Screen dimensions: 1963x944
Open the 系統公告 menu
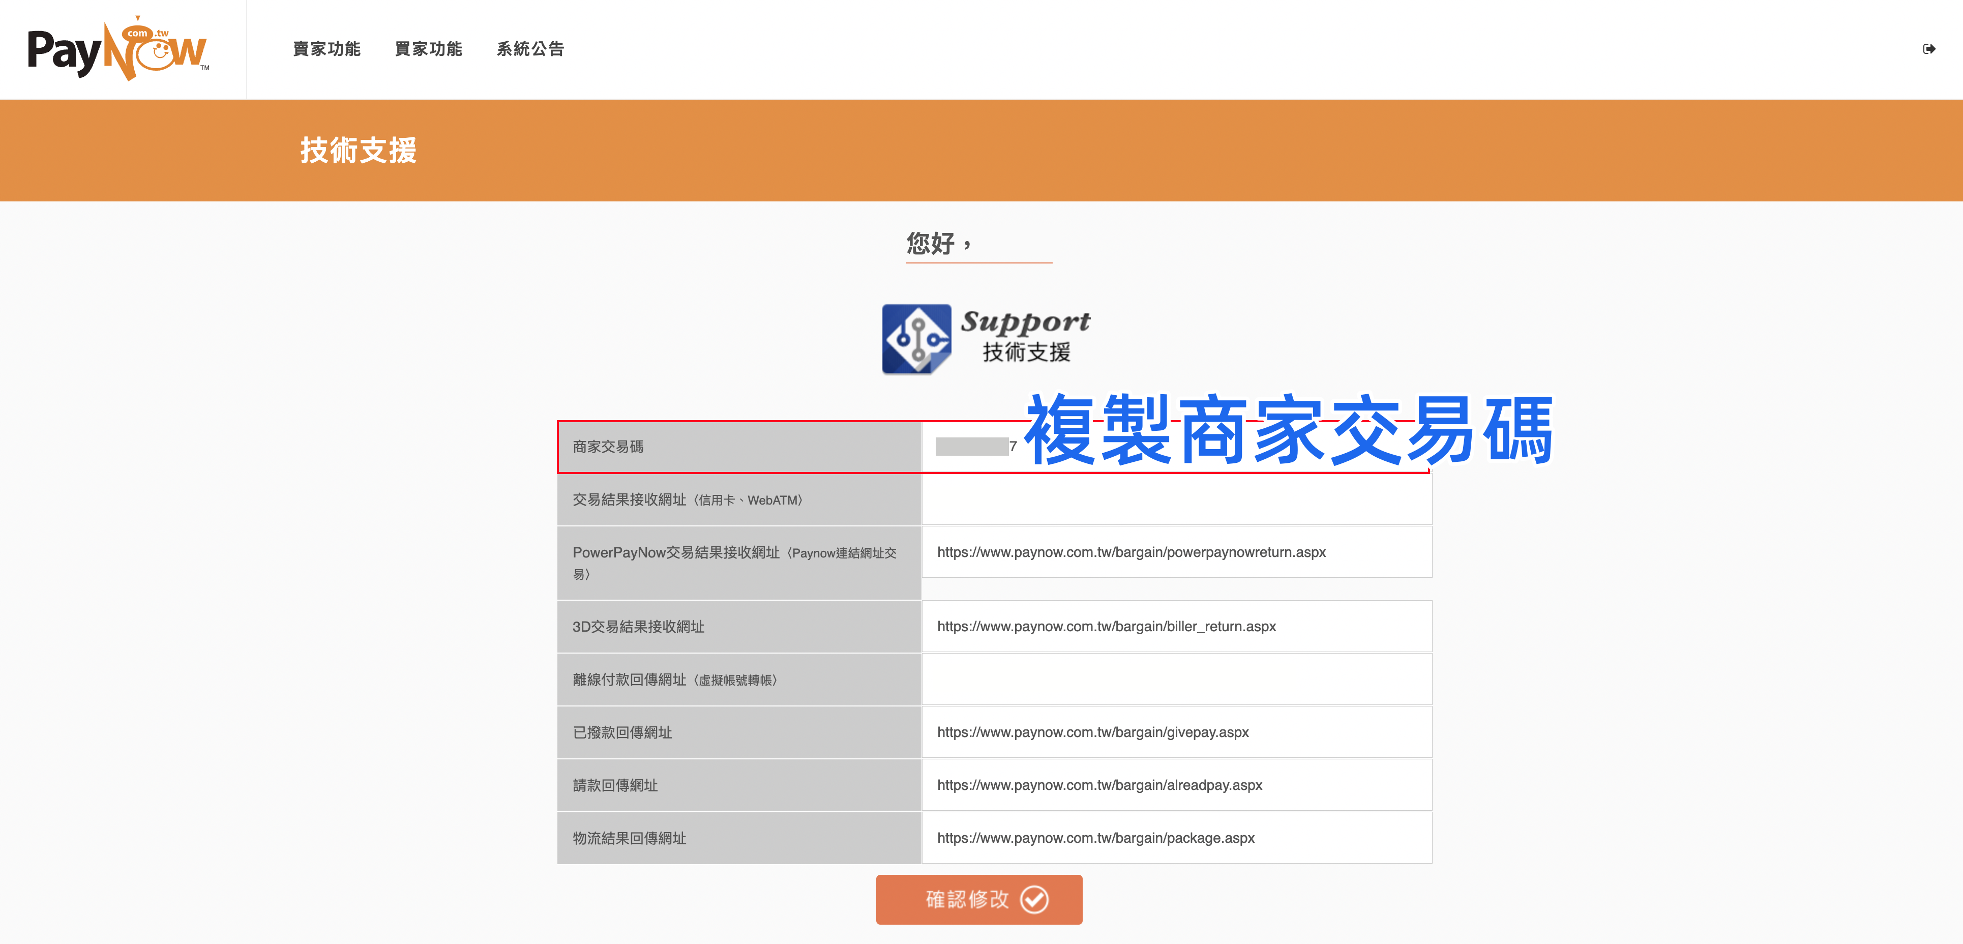[530, 49]
